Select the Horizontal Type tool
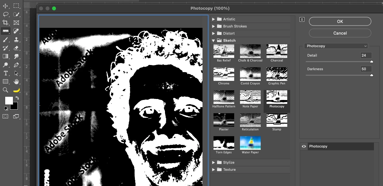The image size is (383, 186). click(x=5, y=73)
